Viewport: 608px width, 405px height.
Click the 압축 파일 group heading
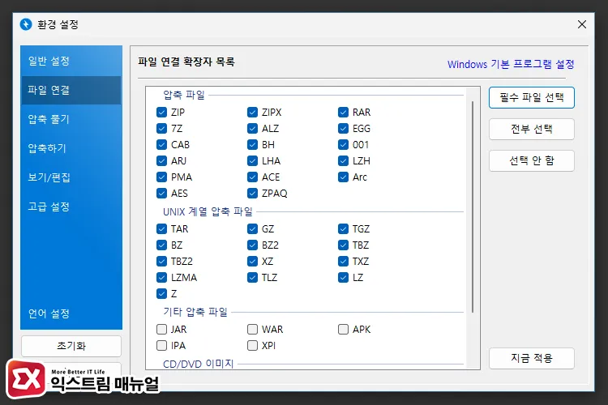pyautogui.click(x=184, y=95)
